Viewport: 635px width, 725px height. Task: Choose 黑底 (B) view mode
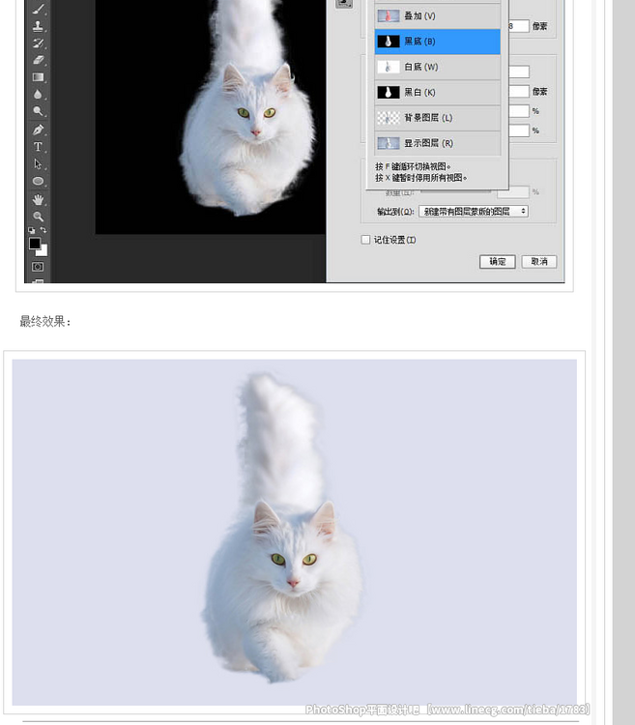[438, 42]
